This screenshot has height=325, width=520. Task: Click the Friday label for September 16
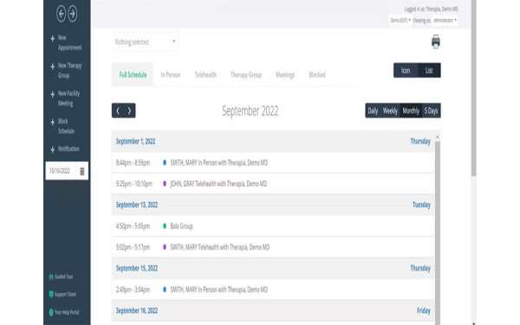(424, 311)
